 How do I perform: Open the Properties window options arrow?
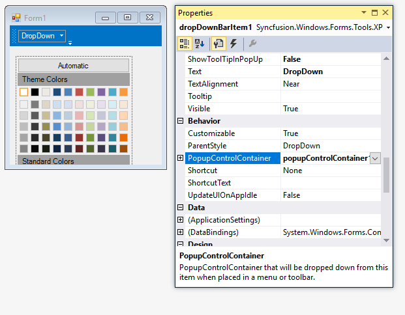pyautogui.click(x=364, y=12)
